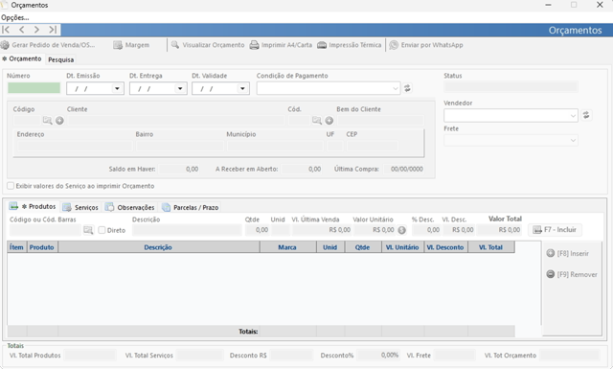
Task: Click the Gerar Pedido de Venda/OS label
Action: (54, 45)
